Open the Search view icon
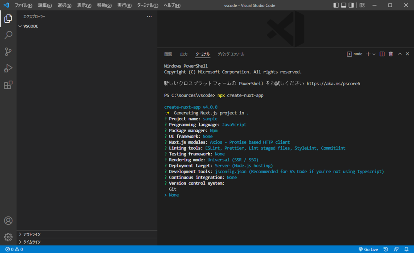The height and width of the screenshot is (253, 414). click(x=8, y=35)
